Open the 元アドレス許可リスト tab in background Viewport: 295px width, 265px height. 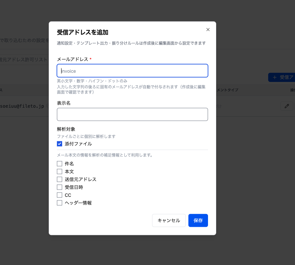24,60
